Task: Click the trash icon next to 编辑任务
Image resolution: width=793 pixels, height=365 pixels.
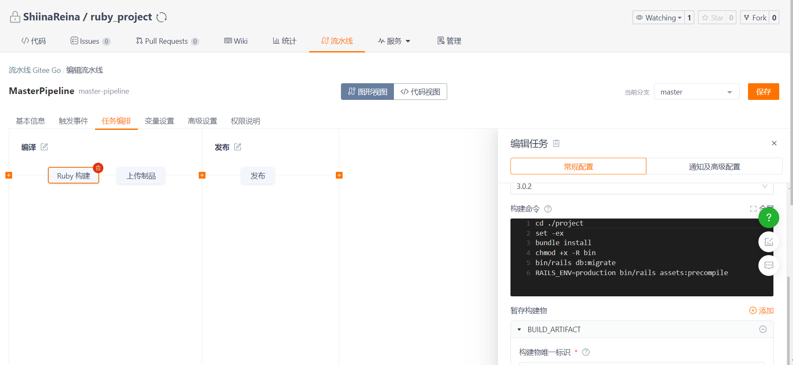Action: click(556, 144)
